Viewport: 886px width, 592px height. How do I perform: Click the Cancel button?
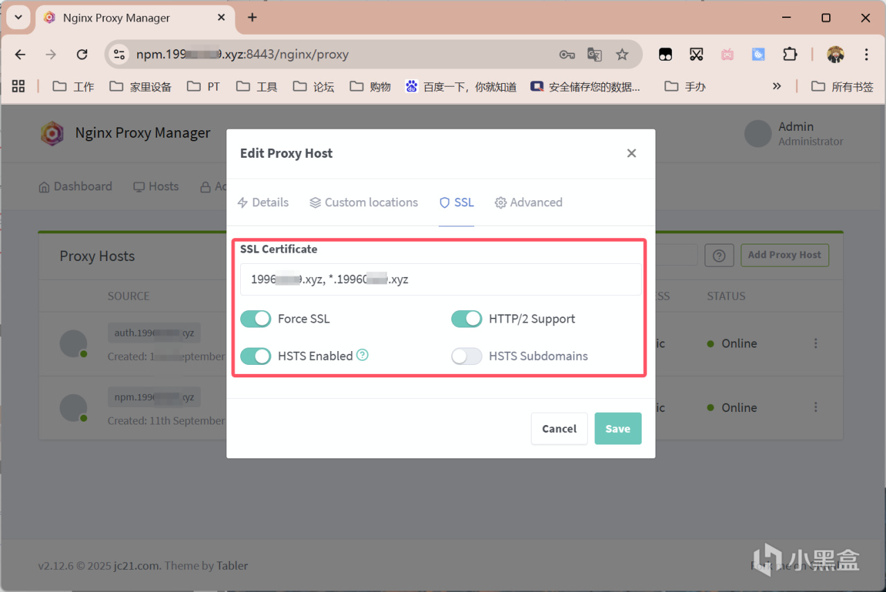point(559,429)
